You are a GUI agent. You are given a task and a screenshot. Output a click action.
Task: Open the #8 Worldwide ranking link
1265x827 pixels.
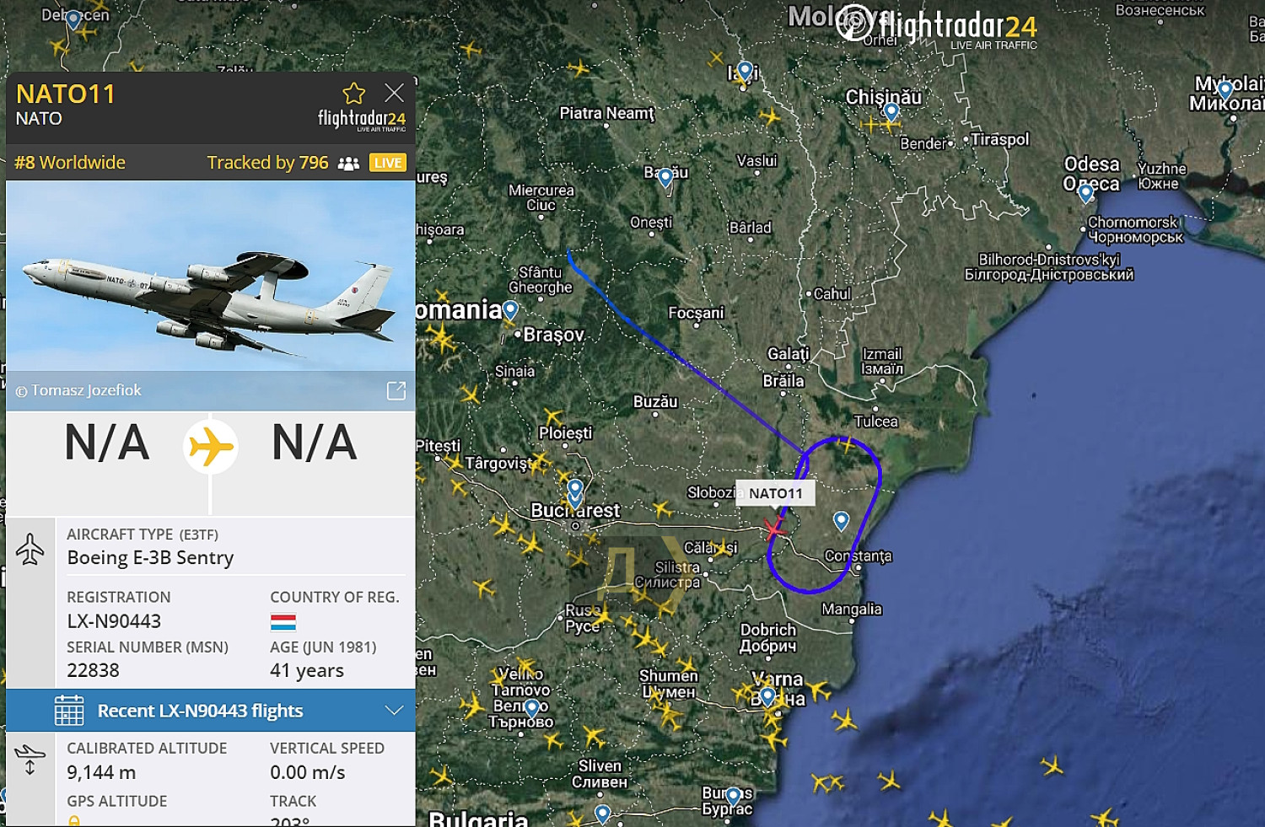click(70, 163)
